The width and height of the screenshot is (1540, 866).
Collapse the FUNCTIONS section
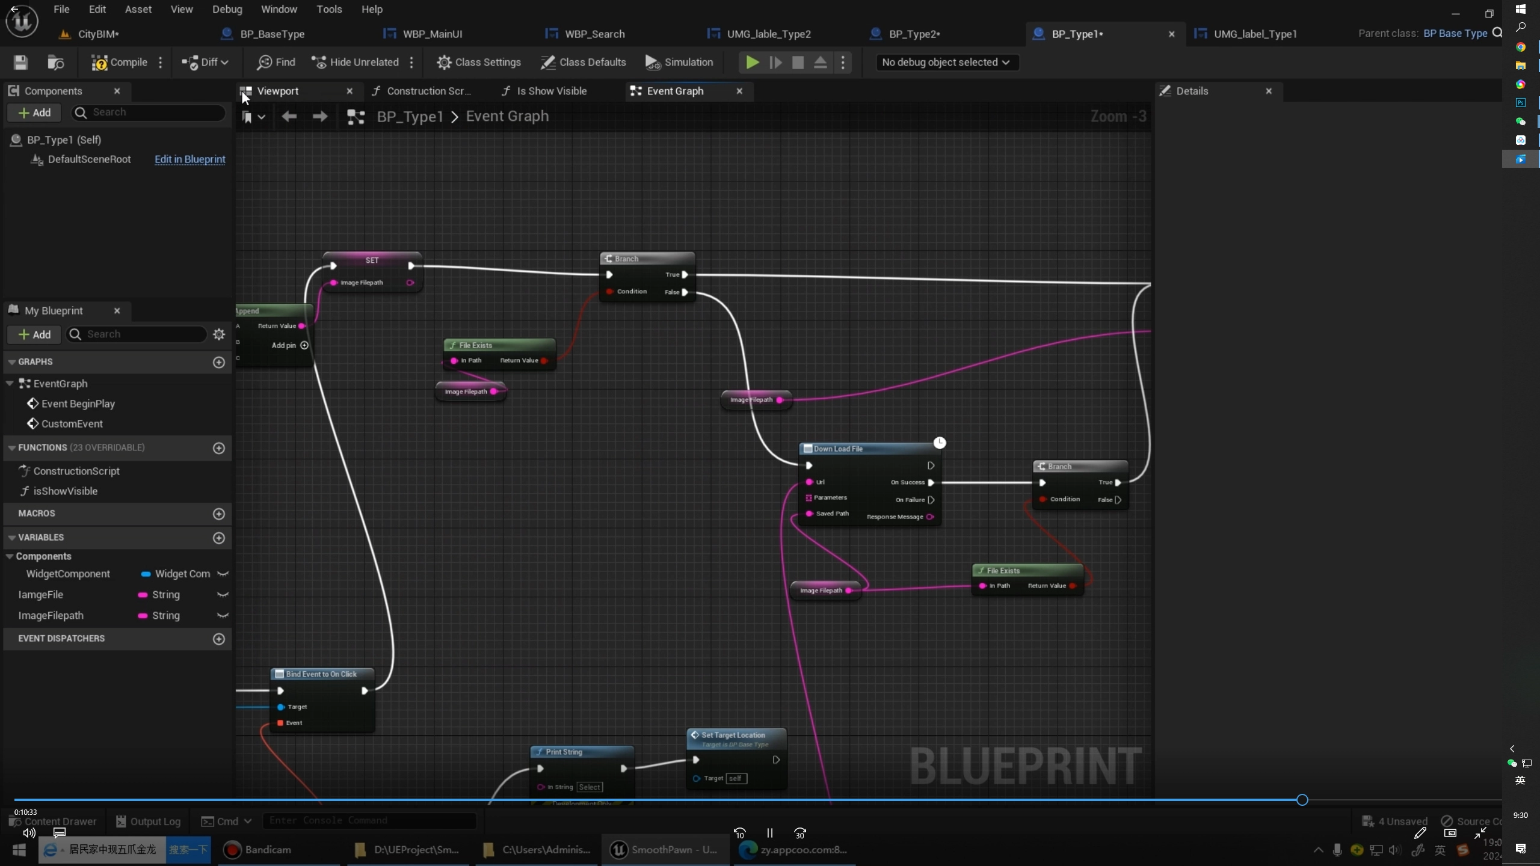(x=11, y=448)
